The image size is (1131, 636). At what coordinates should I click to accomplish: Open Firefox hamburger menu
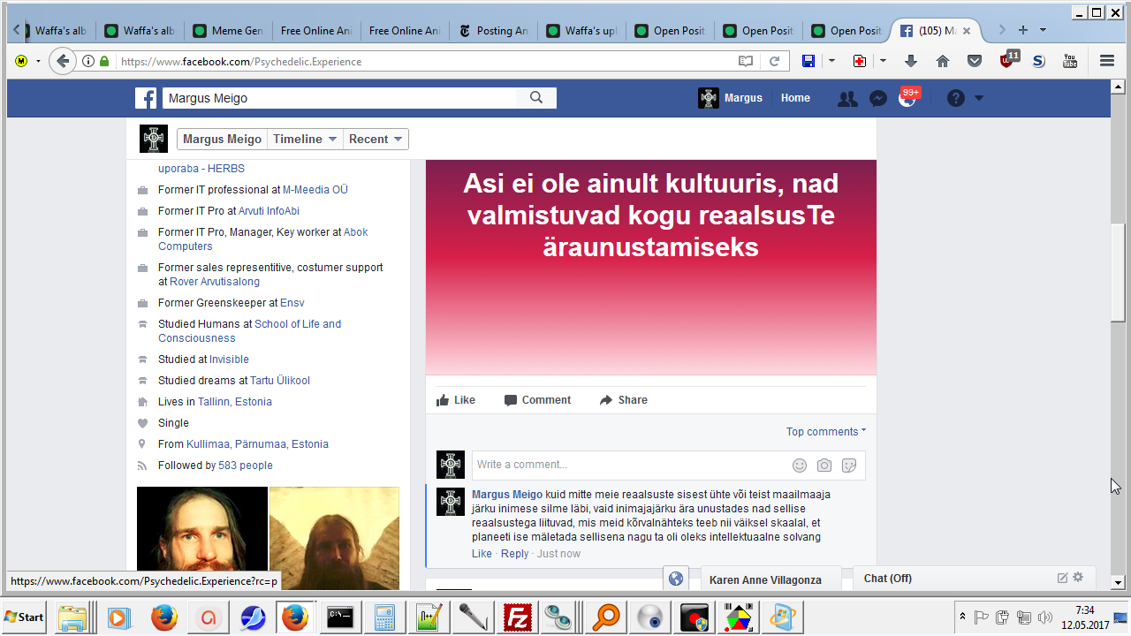click(1106, 61)
